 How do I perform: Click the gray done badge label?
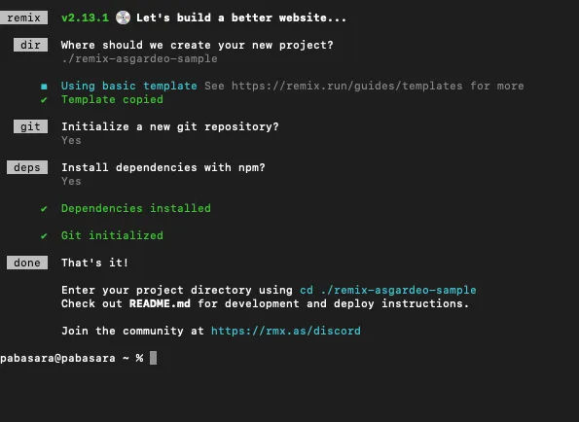coord(27,263)
